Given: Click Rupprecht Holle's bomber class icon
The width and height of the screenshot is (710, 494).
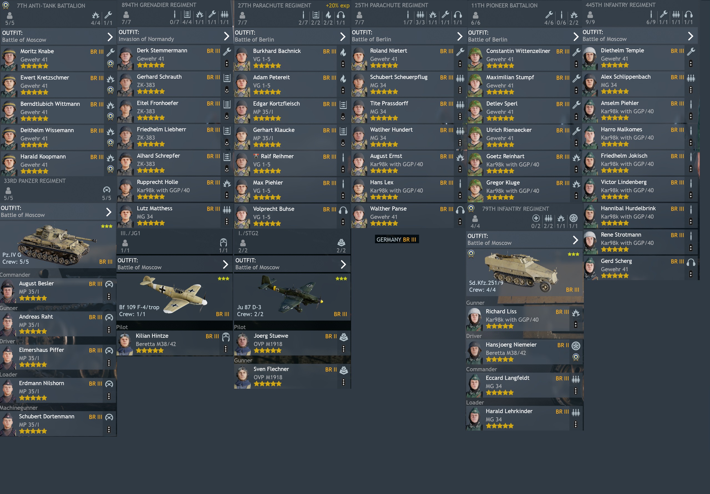Looking at the screenshot, I should pyautogui.click(x=227, y=183).
